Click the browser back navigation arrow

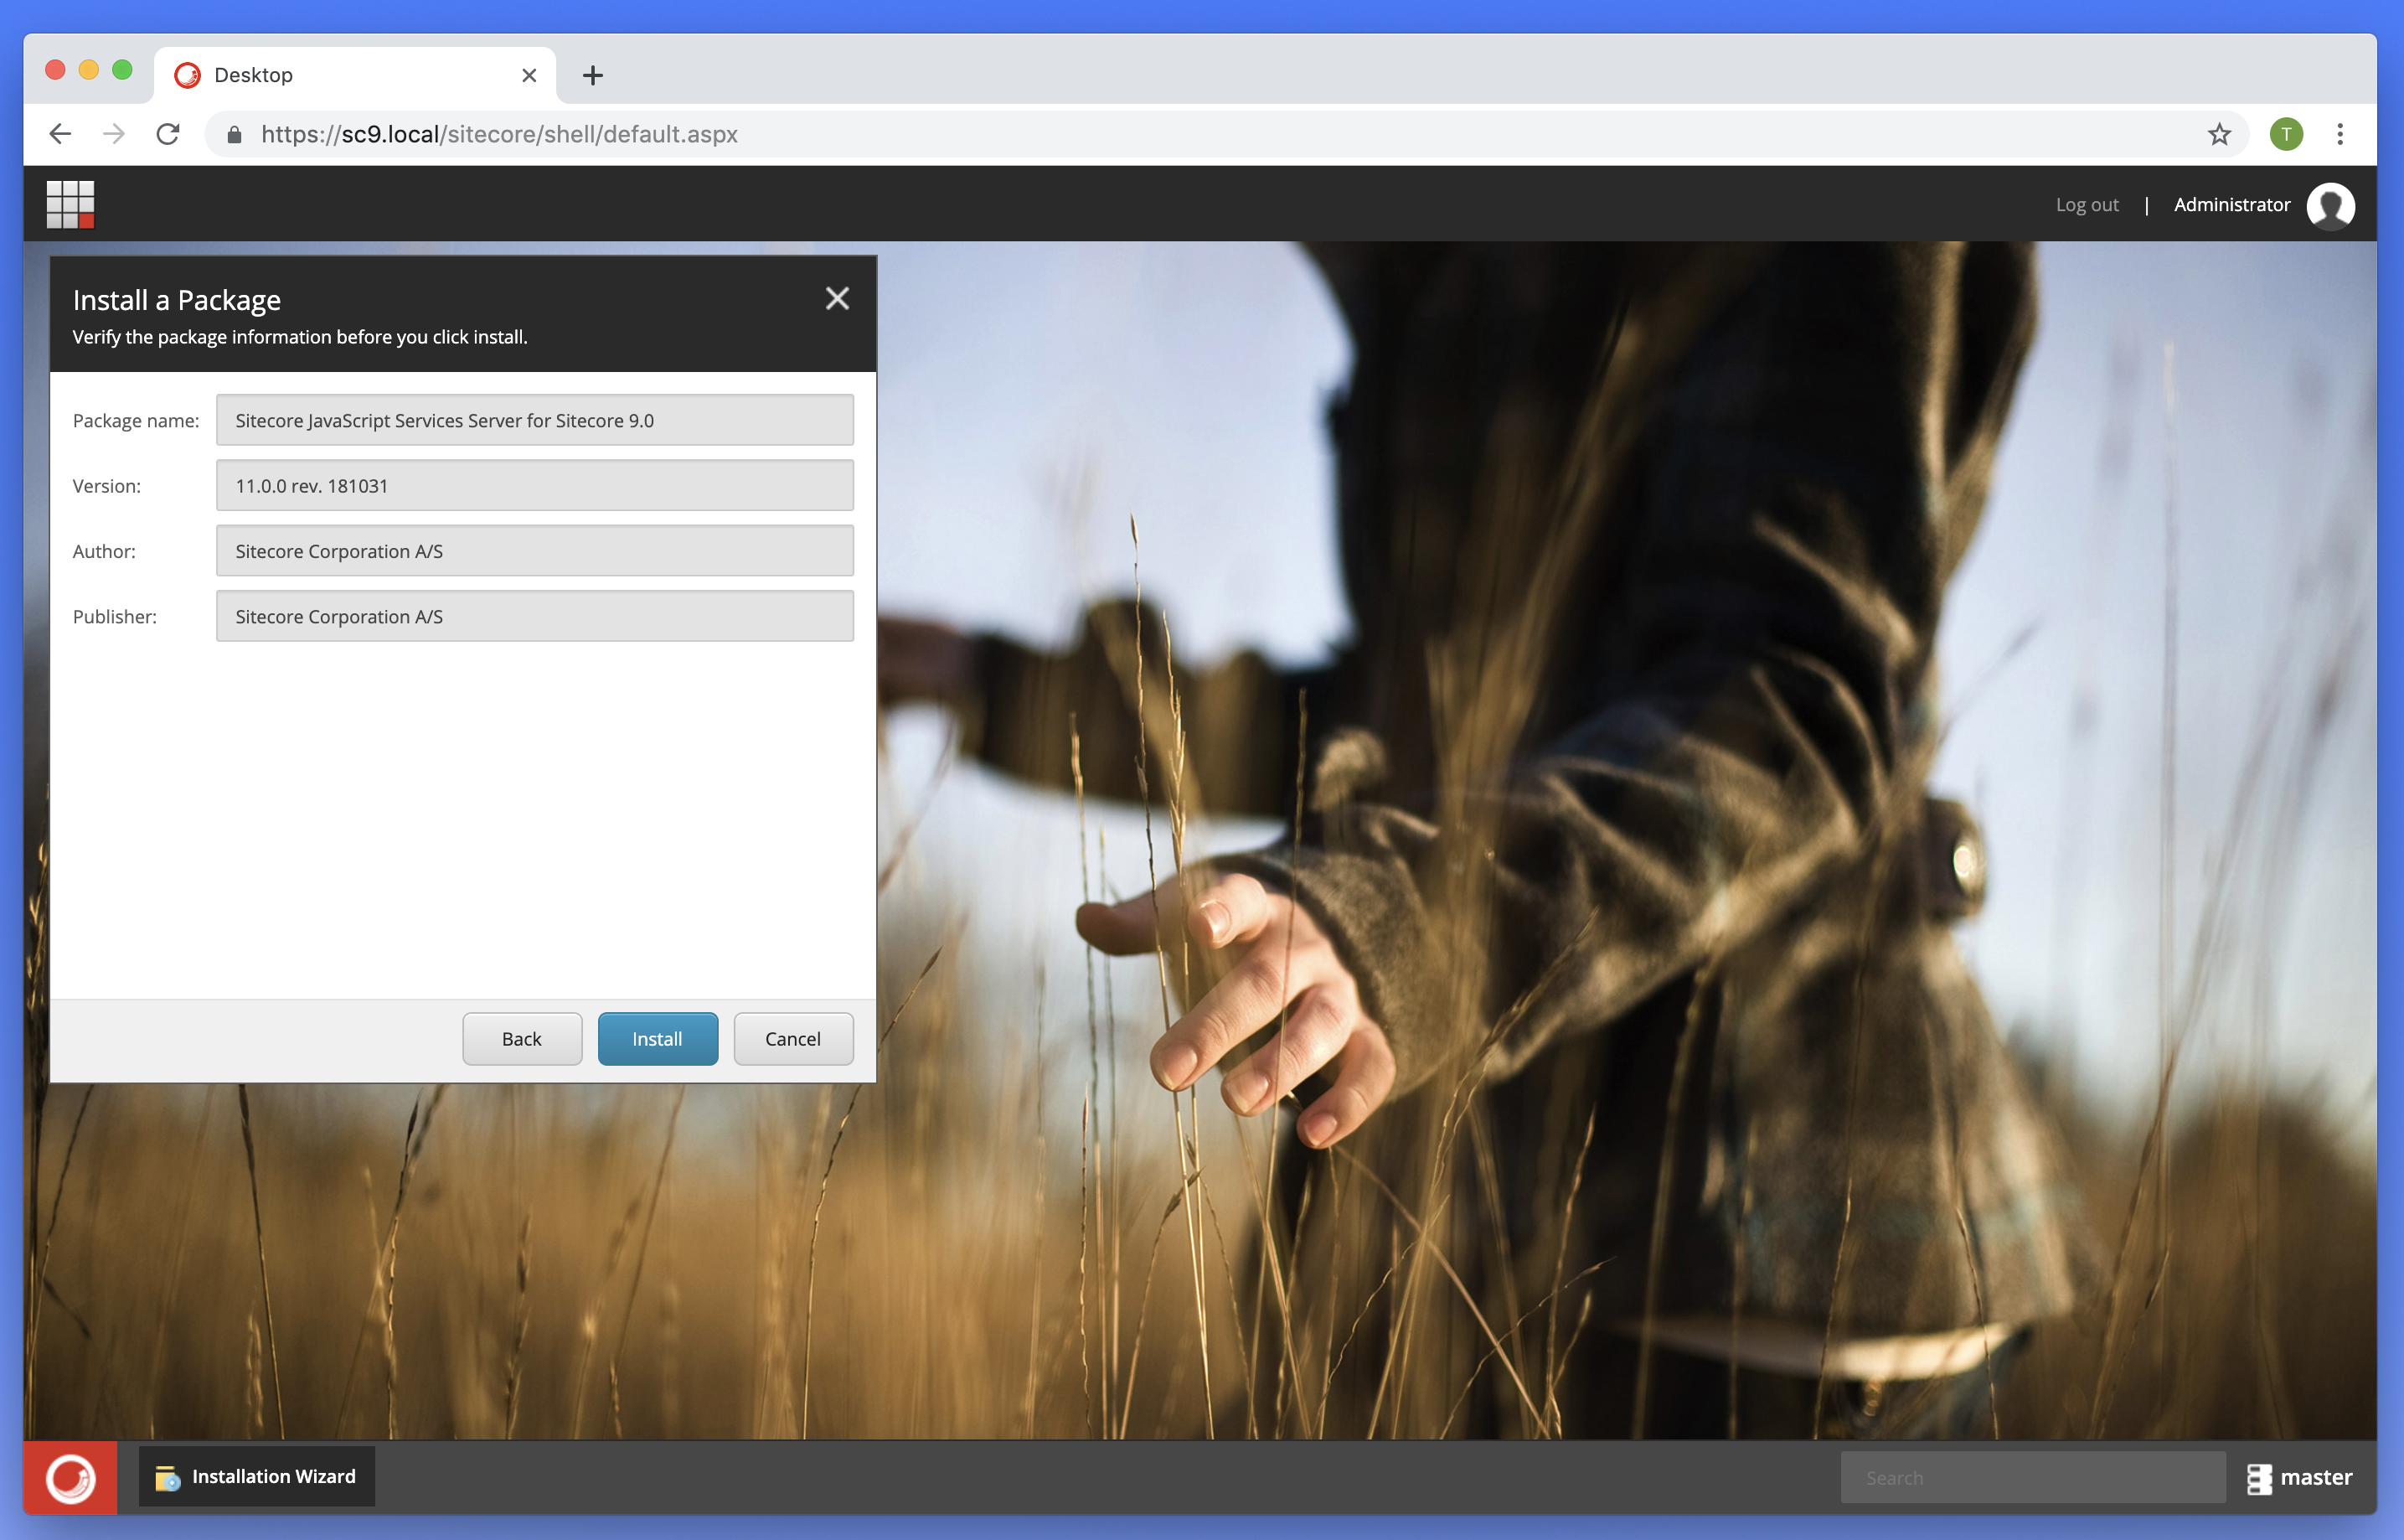click(x=59, y=133)
